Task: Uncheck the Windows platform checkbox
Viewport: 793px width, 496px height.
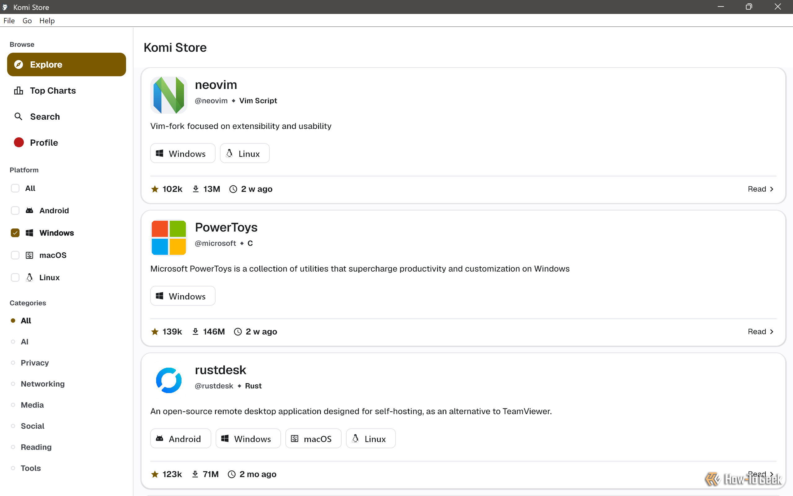Action: tap(15, 233)
